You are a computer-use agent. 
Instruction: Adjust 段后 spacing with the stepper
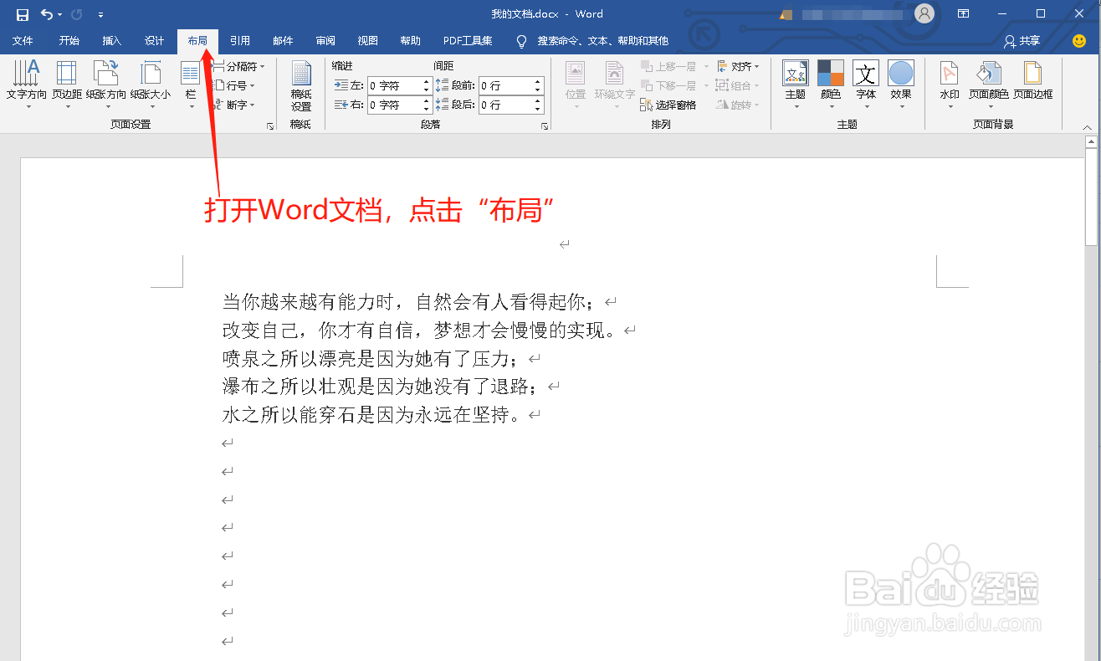coord(539,105)
